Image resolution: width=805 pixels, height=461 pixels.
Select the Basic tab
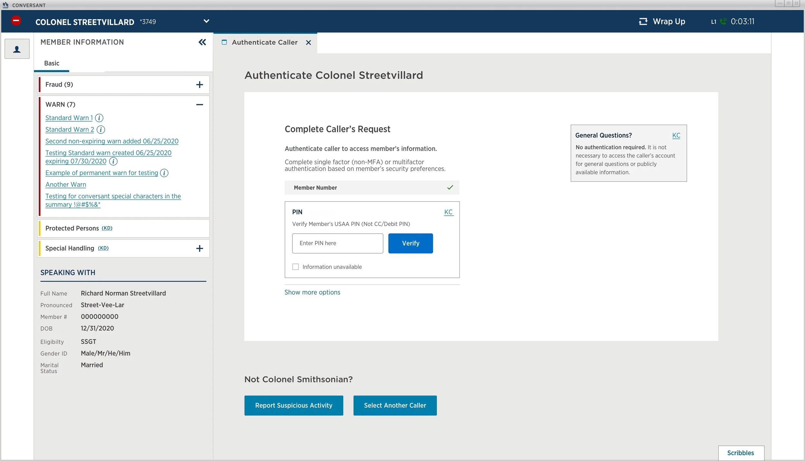point(52,63)
